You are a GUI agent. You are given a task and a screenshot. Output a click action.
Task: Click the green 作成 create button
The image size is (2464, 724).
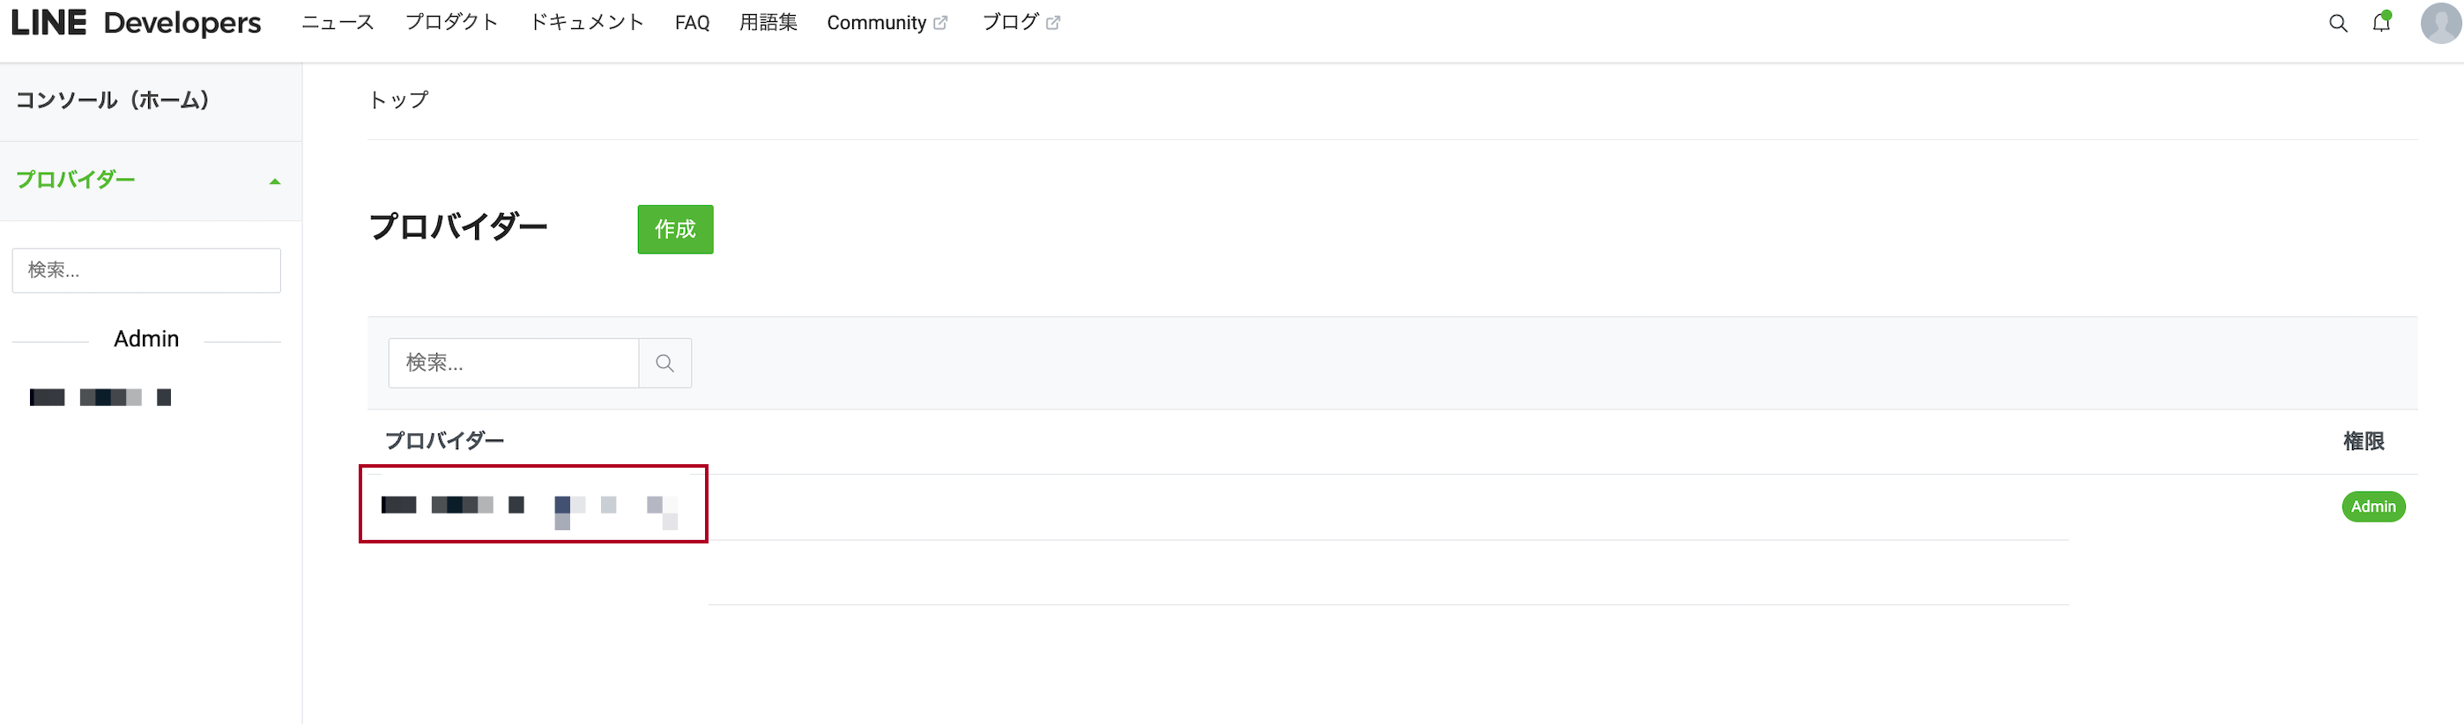coord(675,230)
